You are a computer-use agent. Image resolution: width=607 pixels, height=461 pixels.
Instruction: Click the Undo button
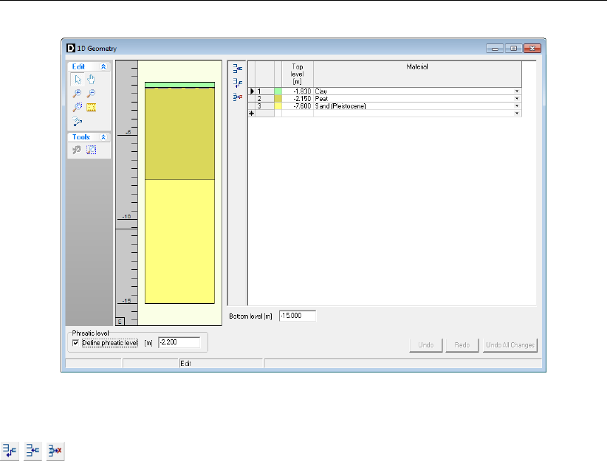[426, 345]
